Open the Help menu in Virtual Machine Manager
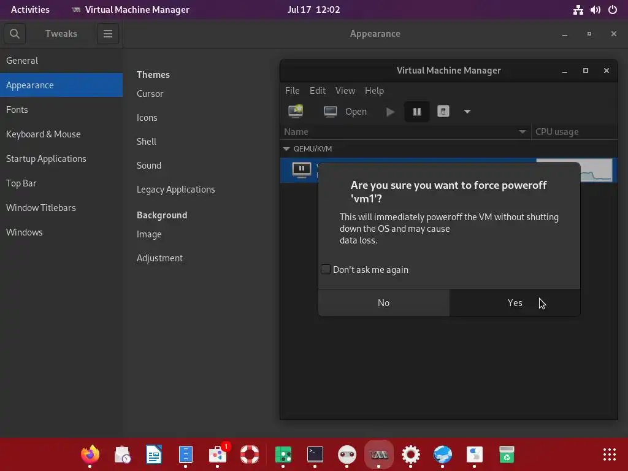 point(375,91)
